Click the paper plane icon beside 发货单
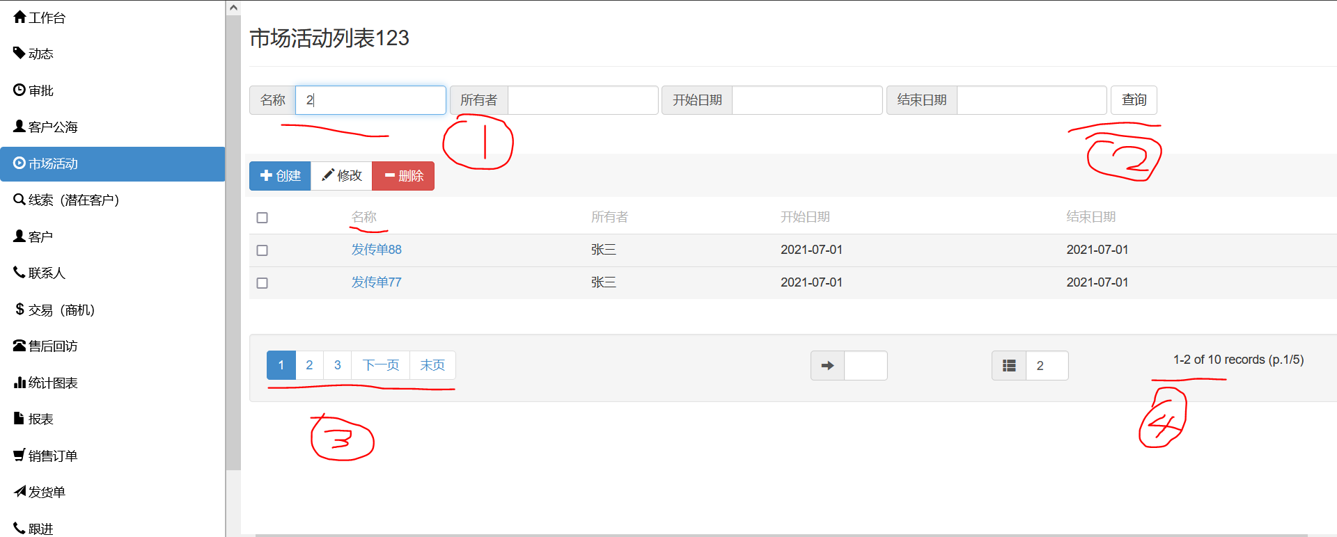This screenshot has height=537, width=1337. tap(19, 492)
